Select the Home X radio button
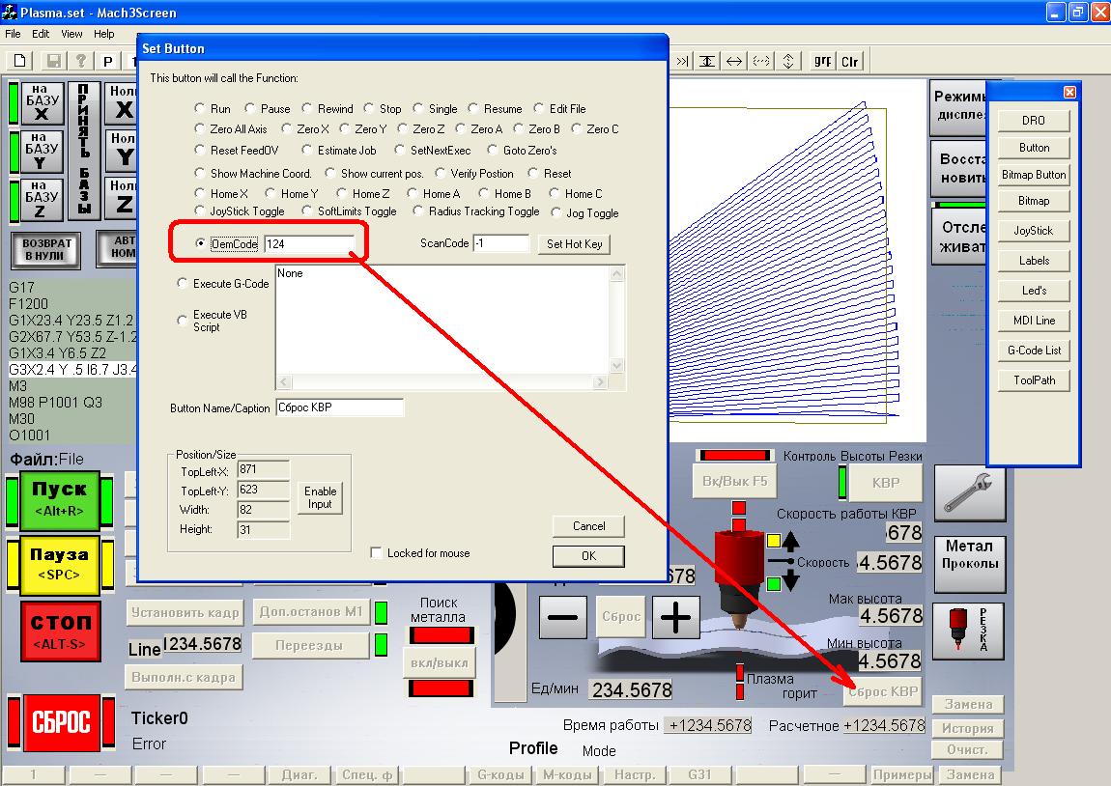 (201, 193)
